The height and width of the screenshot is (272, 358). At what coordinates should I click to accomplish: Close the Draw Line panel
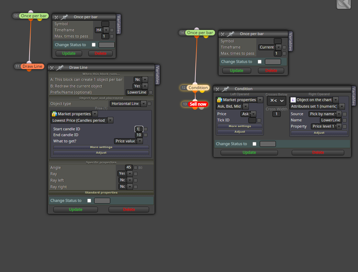tap(52, 68)
